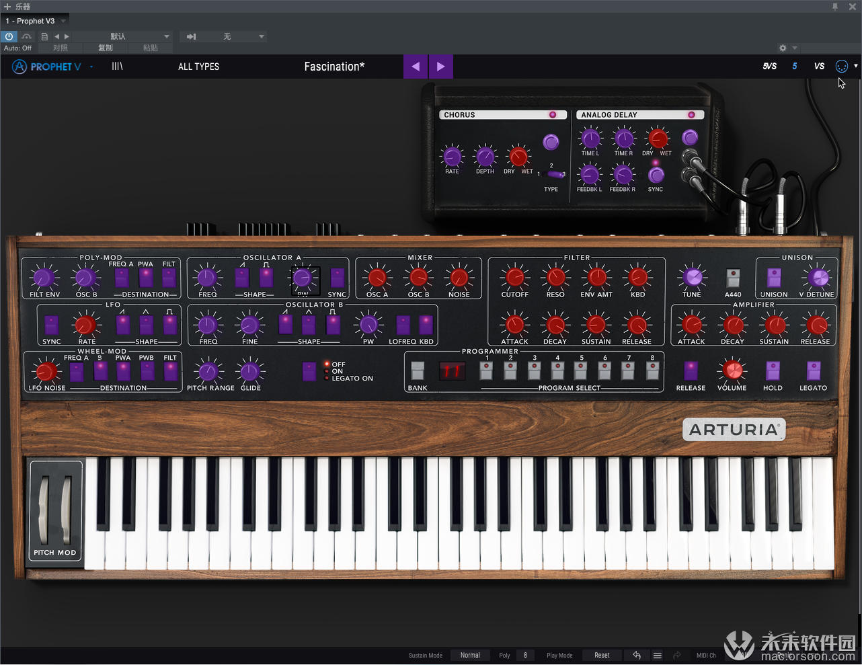Viewport: 862px width, 665px height.
Task: Click the Fascination* preset name
Action: coord(334,67)
